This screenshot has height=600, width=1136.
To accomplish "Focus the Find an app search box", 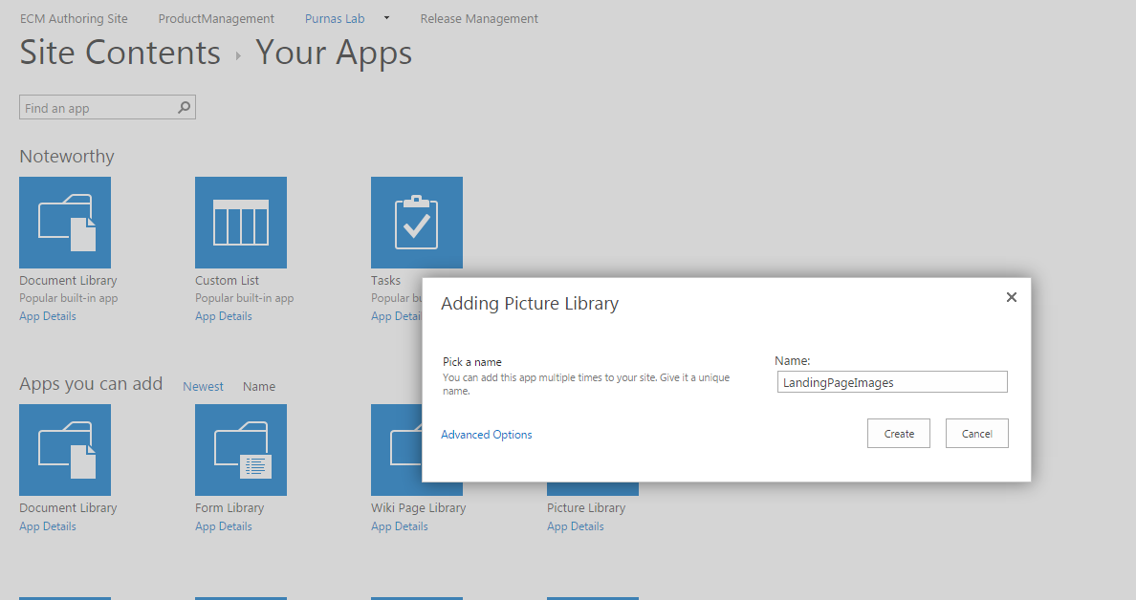I will [98, 108].
